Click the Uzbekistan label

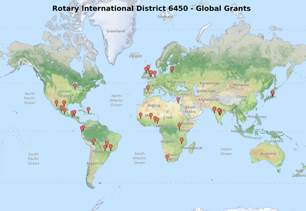(x=206, y=91)
